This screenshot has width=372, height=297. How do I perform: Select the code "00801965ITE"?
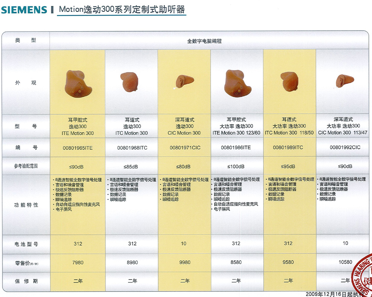click(x=78, y=148)
